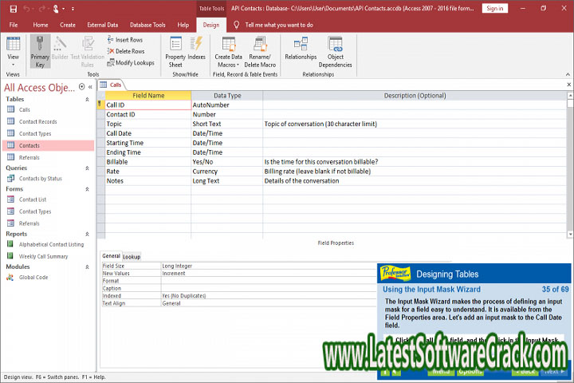Click the New Values Increment property
Viewport: 574px width, 383px height.
pos(269,274)
